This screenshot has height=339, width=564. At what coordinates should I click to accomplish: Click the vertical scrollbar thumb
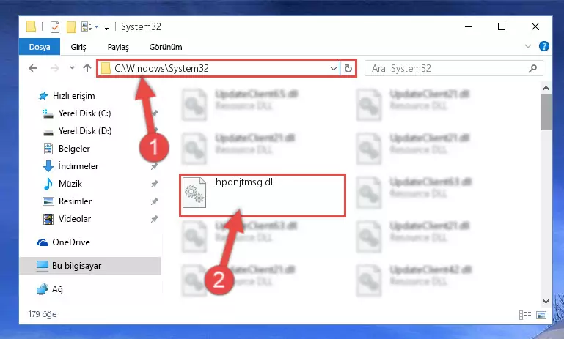point(546,112)
